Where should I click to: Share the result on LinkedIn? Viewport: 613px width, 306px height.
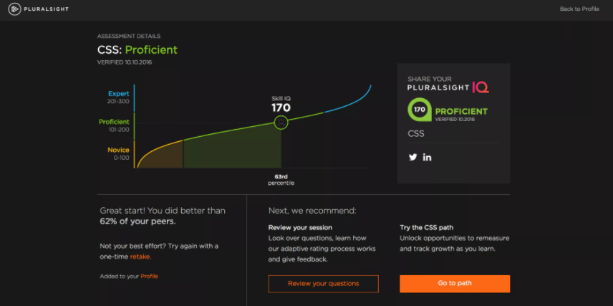pos(428,157)
